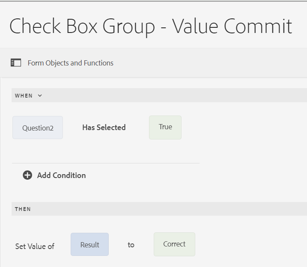Click the Add Condition text
This screenshot has height=267, width=307.
point(61,175)
